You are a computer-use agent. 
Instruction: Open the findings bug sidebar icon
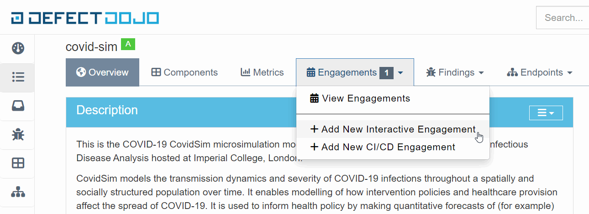[x=18, y=134]
